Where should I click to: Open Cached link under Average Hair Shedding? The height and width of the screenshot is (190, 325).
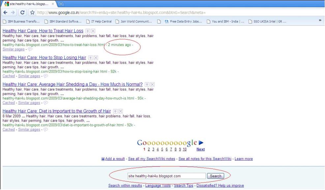click(9, 103)
